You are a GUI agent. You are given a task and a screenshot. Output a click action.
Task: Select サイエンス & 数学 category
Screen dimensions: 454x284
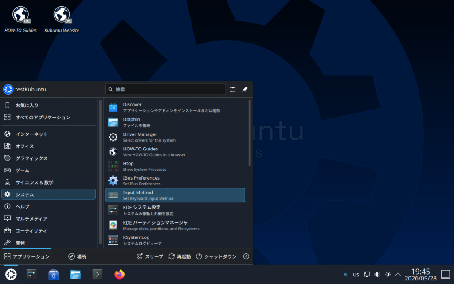(48, 182)
